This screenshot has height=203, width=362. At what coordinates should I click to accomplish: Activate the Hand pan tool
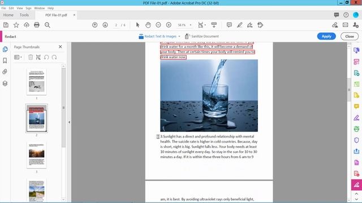[148, 25]
